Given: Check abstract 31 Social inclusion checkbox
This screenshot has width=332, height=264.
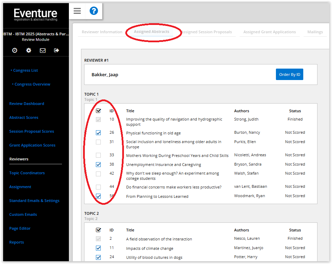Looking at the screenshot, I should tap(98, 142).
